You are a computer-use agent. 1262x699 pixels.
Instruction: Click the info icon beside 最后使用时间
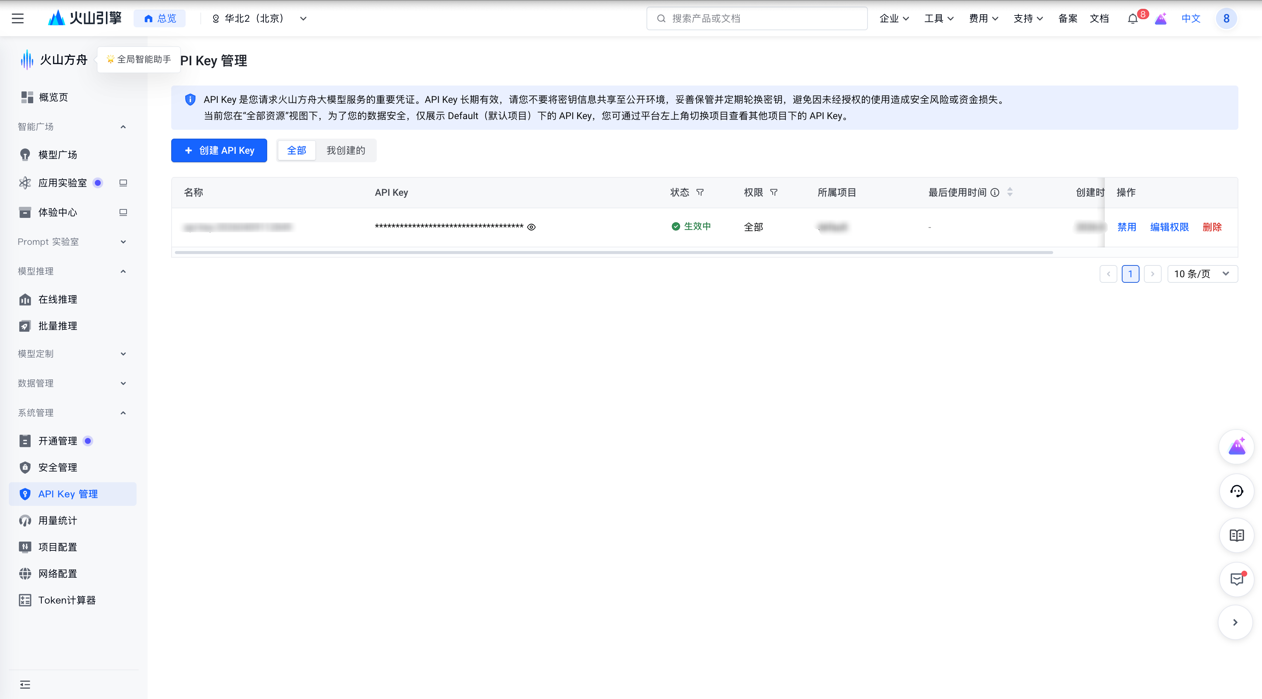coord(994,192)
